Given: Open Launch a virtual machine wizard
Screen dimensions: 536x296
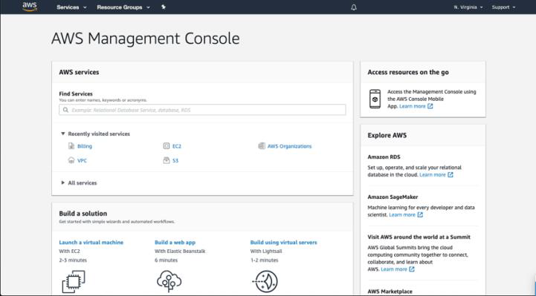Looking at the screenshot, I should pos(91,242).
